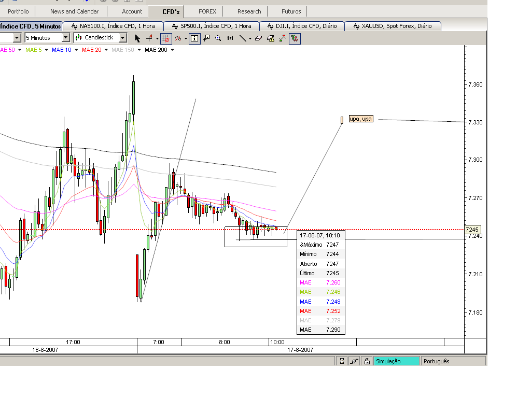
Task: Click the 17-8-2007 date axis label
Action: 300,350
